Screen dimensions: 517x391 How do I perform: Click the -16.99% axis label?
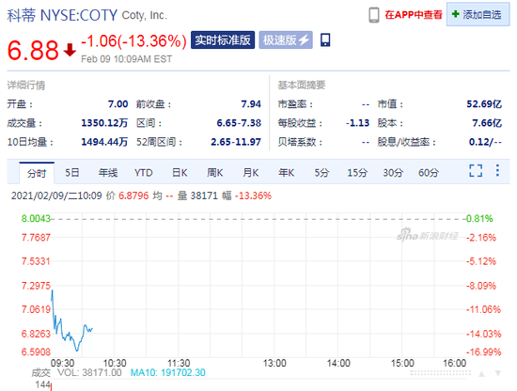click(x=483, y=352)
